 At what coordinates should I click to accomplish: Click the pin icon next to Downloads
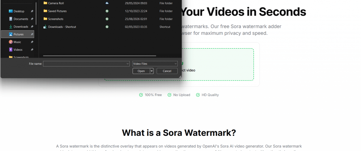[x=32, y=27]
